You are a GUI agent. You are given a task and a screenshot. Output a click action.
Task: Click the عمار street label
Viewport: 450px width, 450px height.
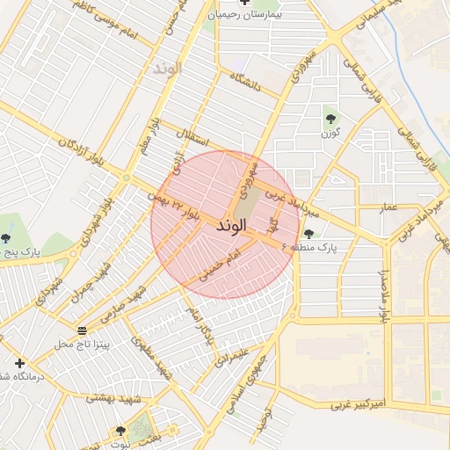[388, 208]
